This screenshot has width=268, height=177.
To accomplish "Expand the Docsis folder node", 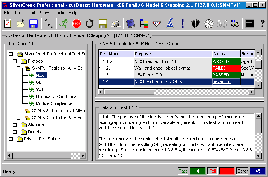I will 15,132.
